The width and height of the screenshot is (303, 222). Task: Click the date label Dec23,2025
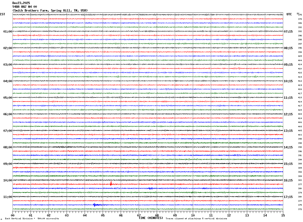[x=21, y=3]
